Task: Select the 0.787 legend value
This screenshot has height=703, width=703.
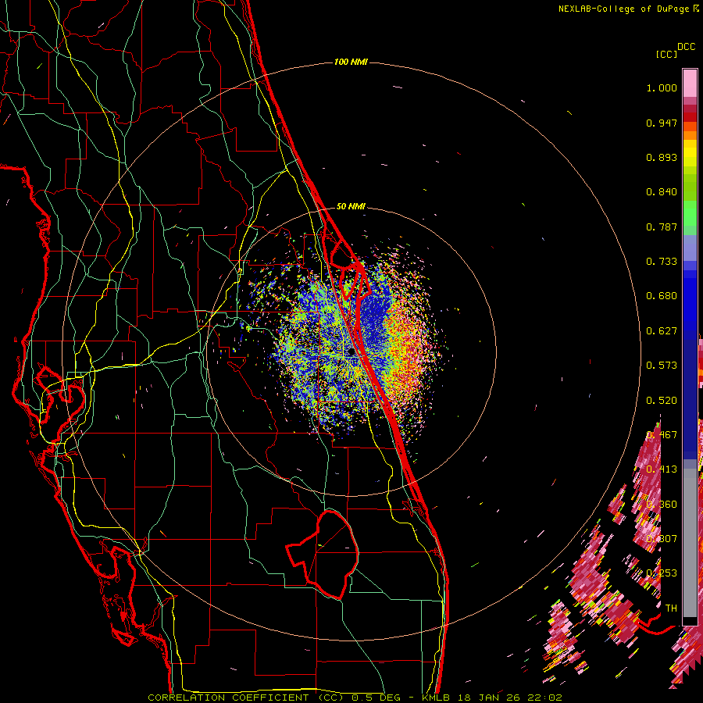Action: tap(662, 227)
